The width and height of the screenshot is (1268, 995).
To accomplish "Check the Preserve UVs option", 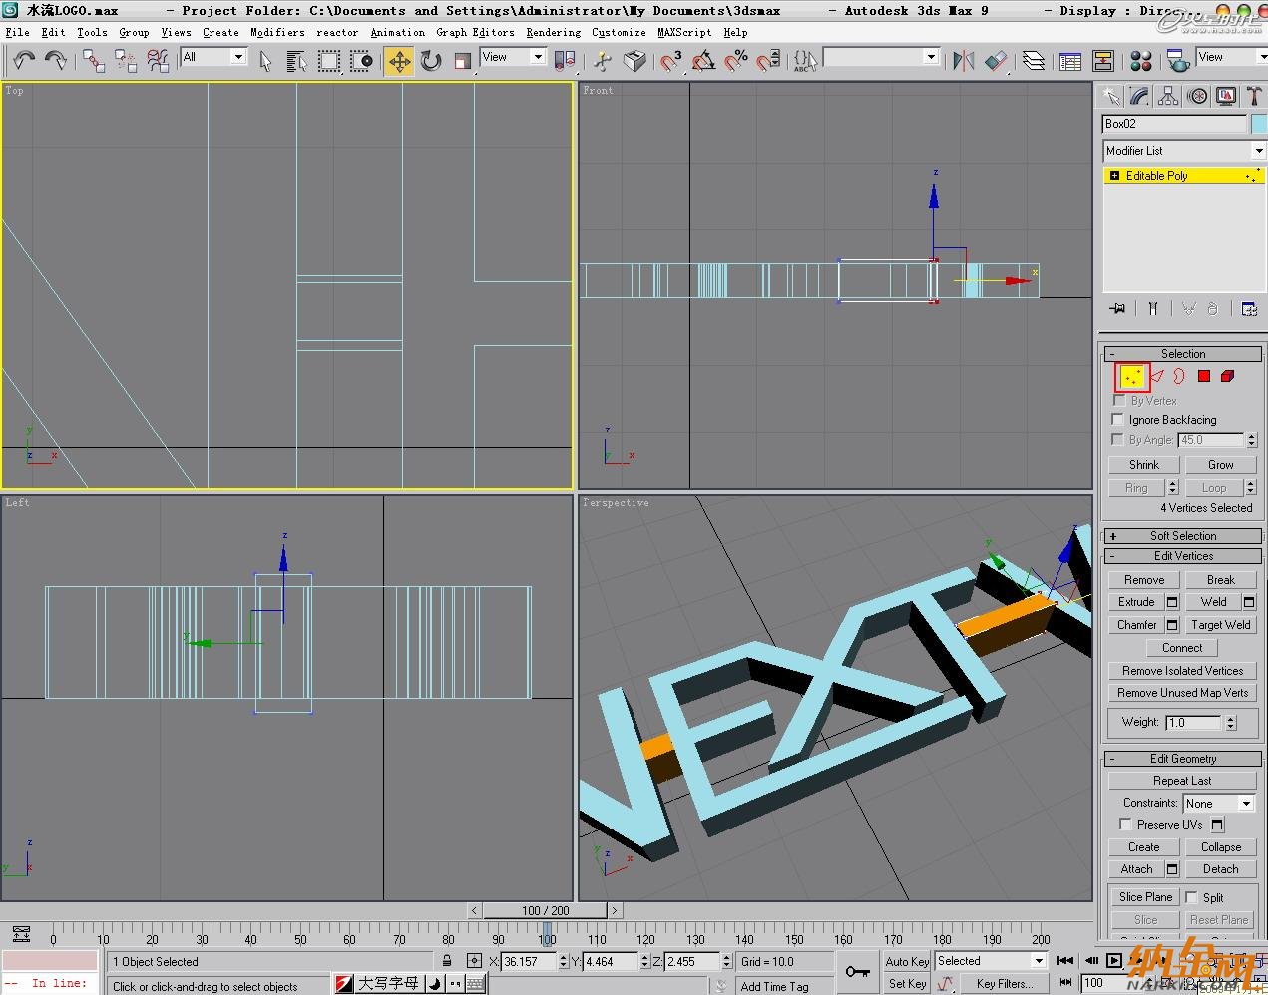I will pyautogui.click(x=1125, y=825).
